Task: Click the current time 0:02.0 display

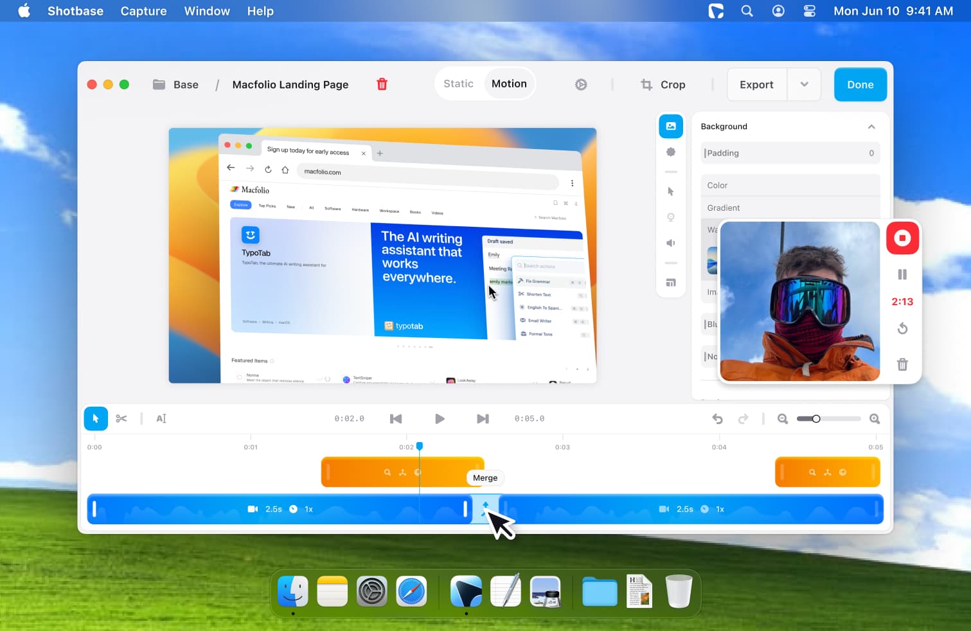Action: [349, 419]
